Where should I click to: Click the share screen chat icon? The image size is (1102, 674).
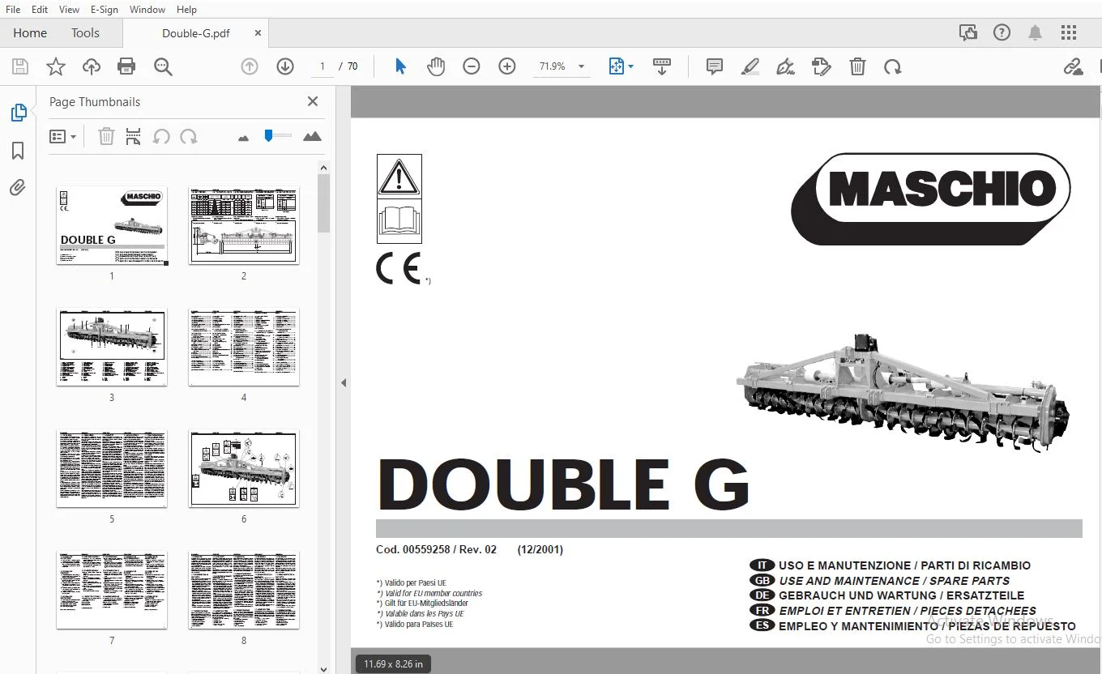pos(968,33)
